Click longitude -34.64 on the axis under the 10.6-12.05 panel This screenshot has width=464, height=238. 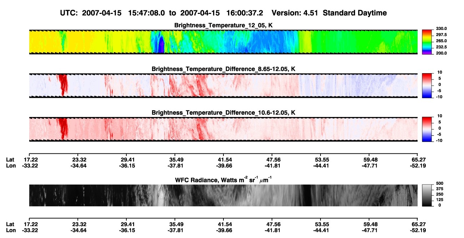click(78, 166)
